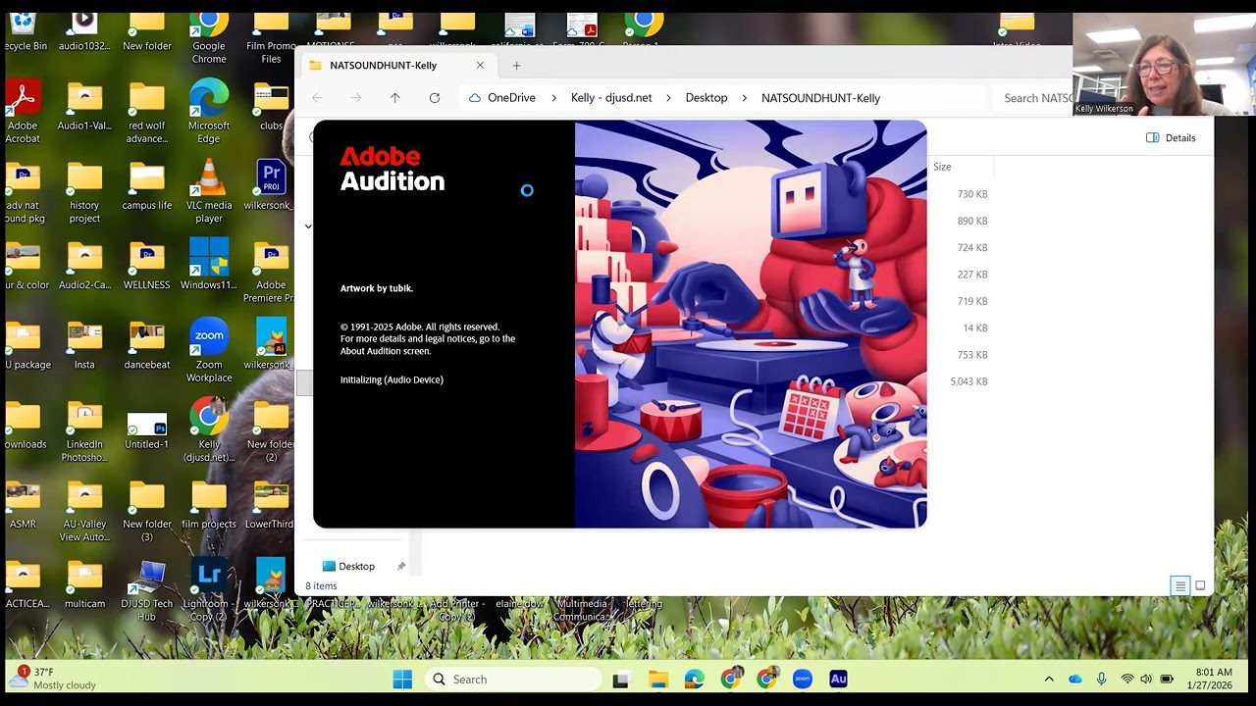Go to the OneDrive breadcrumb
1256x706 pixels.
[511, 98]
